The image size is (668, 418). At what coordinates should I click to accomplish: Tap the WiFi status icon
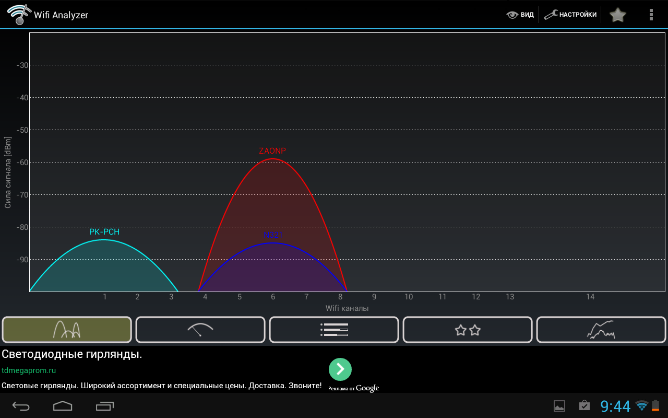(642, 405)
